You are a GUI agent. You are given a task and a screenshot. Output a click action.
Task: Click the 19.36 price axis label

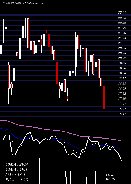(x=122, y=68)
